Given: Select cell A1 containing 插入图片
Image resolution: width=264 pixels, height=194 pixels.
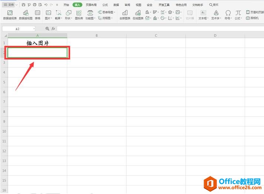Looking at the screenshot, I should click(x=37, y=43).
